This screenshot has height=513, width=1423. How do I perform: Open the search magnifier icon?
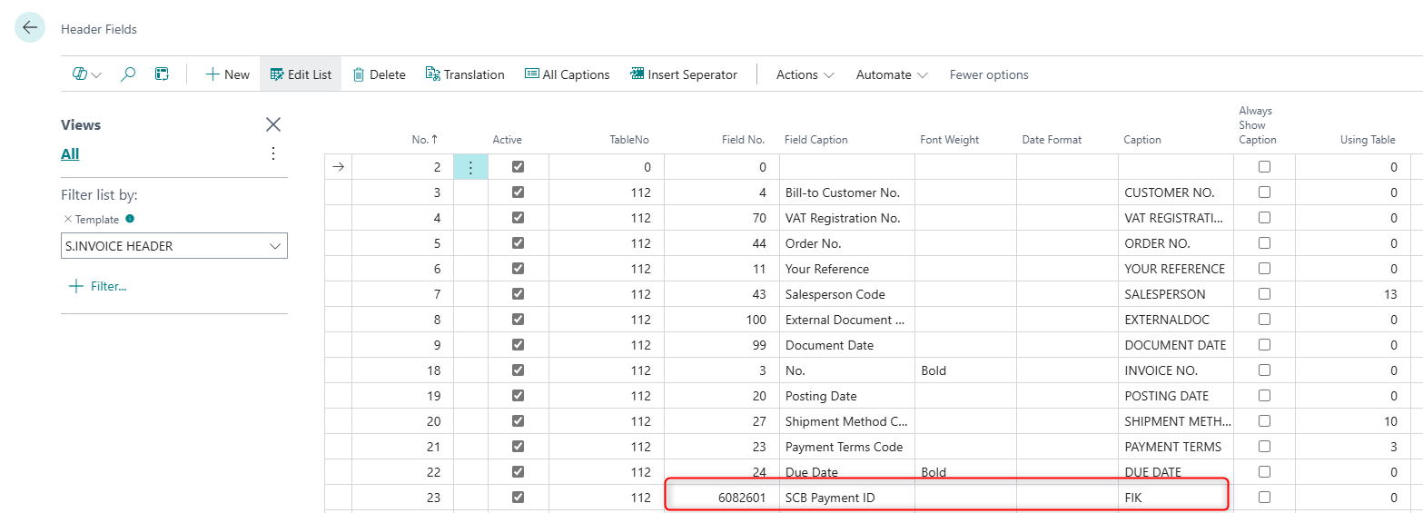[x=128, y=74]
